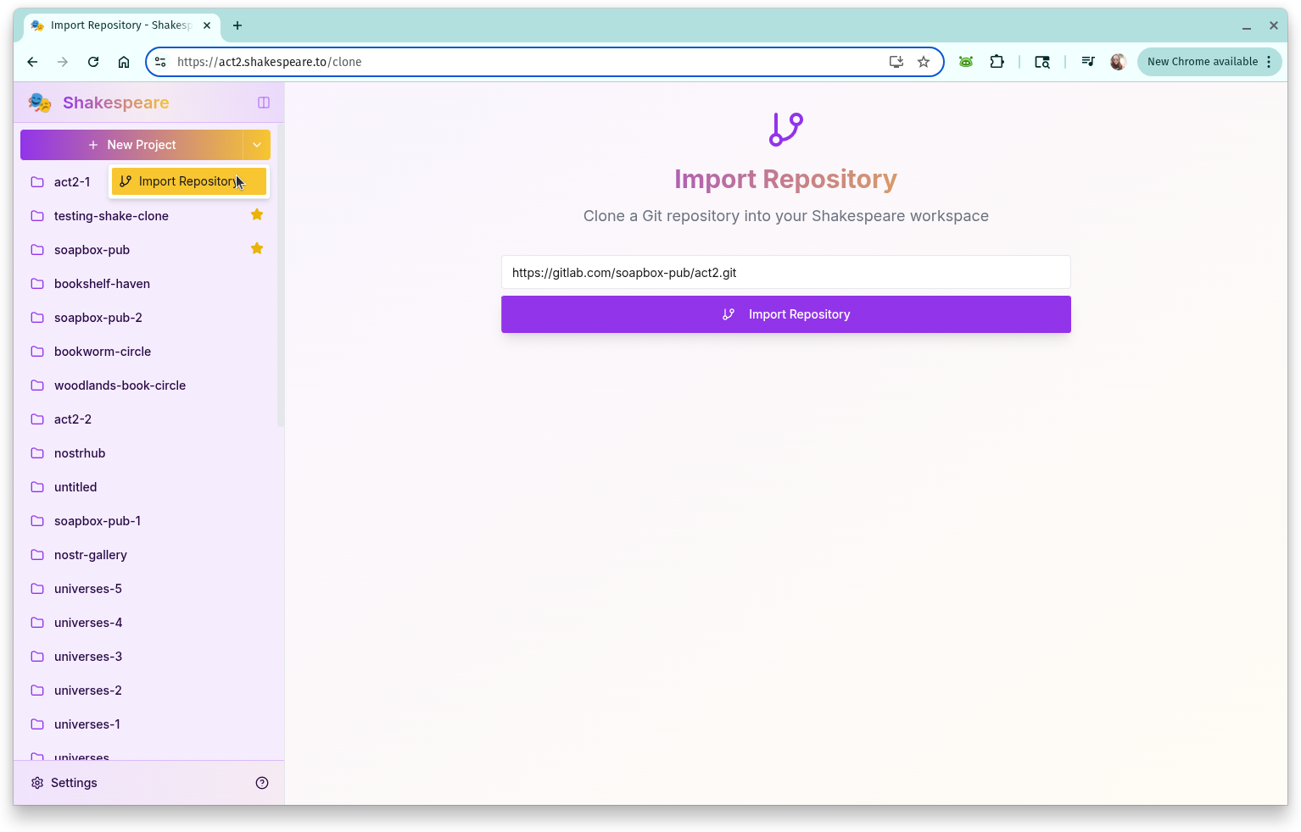Open the New Chrome available menu
The height and width of the screenshot is (832, 1301).
(x=1209, y=61)
